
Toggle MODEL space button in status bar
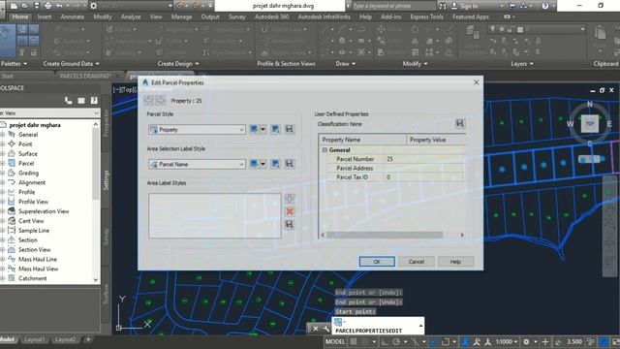click(335, 342)
